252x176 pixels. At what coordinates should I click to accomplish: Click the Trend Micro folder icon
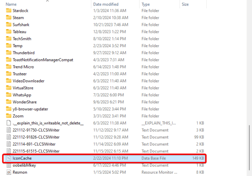pos(9,67)
